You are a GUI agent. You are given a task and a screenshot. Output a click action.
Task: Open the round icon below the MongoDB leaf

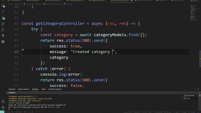pyautogui.click(x=3, y=42)
